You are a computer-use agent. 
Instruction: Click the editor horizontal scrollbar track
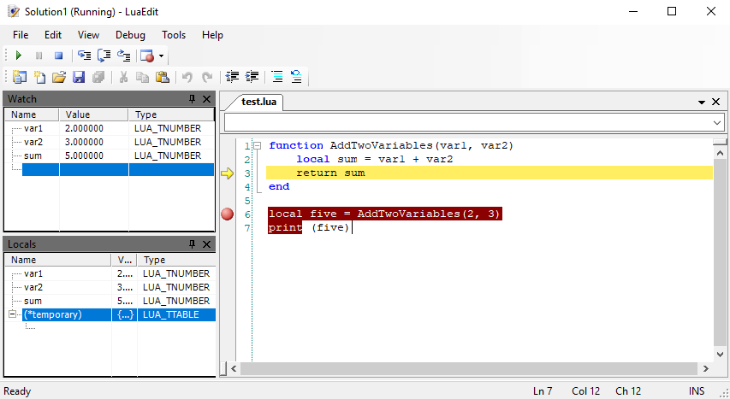coord(471,368)
